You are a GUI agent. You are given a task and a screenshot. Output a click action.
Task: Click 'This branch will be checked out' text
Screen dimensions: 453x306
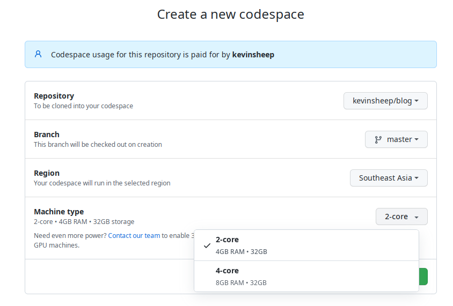pos(98,145)
